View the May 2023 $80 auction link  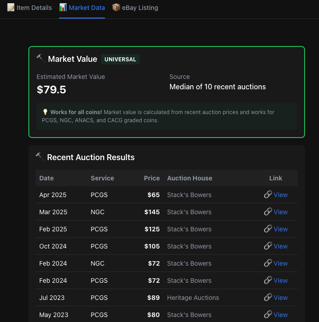tap(281, 315)
